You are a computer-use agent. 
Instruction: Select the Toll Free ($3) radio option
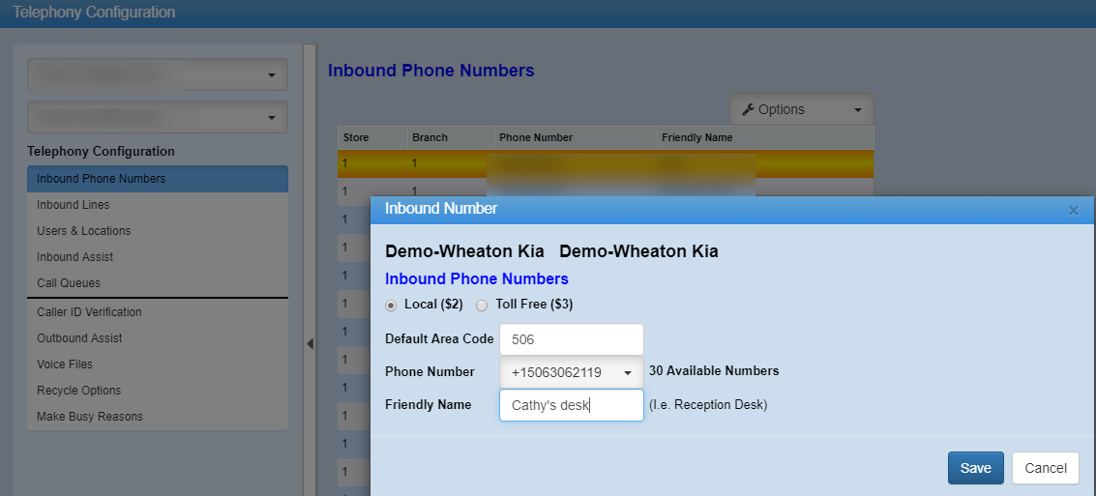click(x=482, y=305)
